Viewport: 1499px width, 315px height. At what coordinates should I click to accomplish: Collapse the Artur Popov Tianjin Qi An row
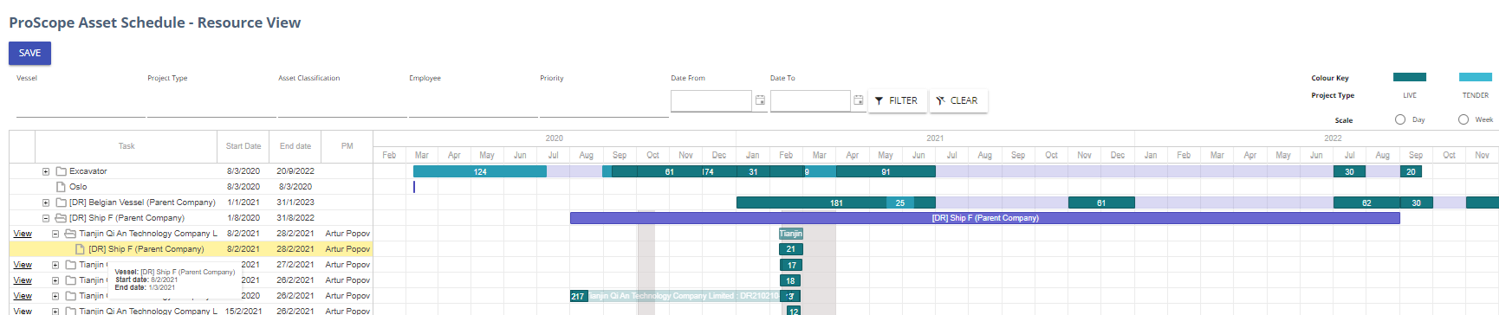pyautogui.click(x=55, y=234)
